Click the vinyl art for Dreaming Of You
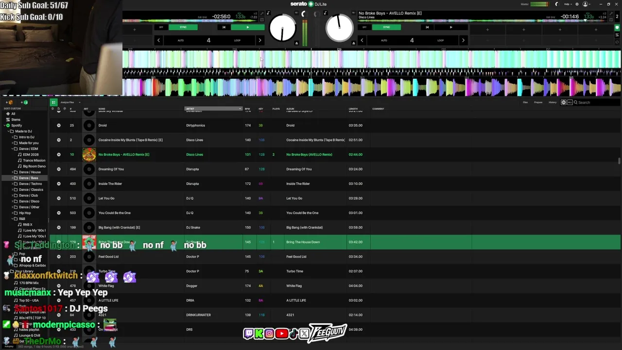The image size is (622, 350). point(89,169)
